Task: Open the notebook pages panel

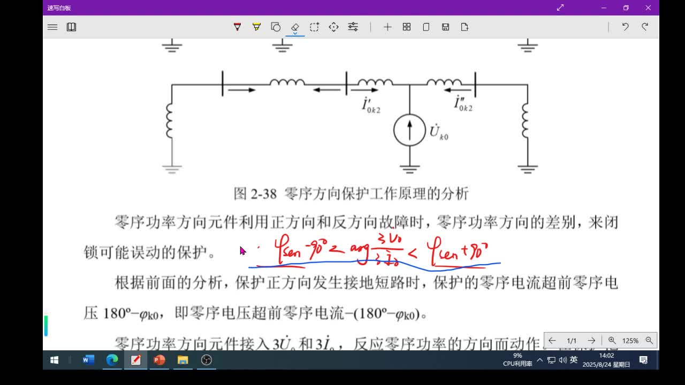Action: (x=71, y=27)
